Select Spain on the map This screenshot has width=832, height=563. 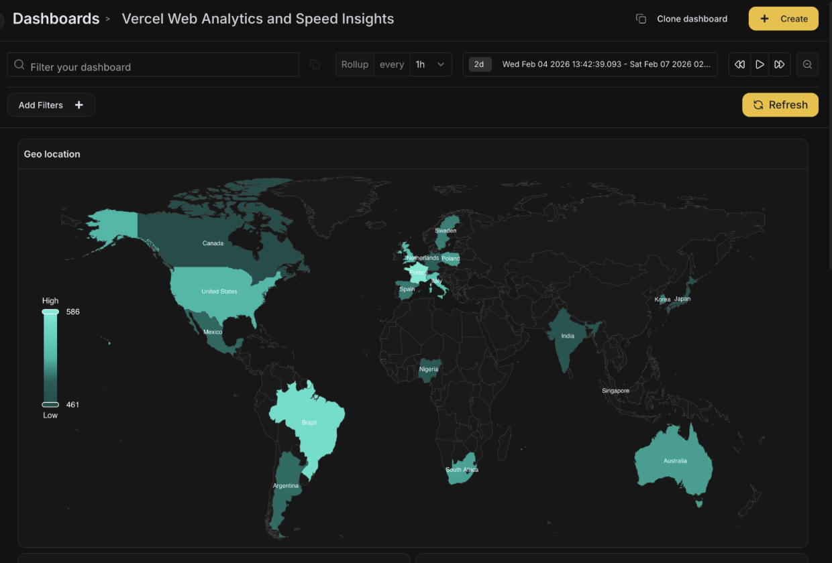coord(407,290)
